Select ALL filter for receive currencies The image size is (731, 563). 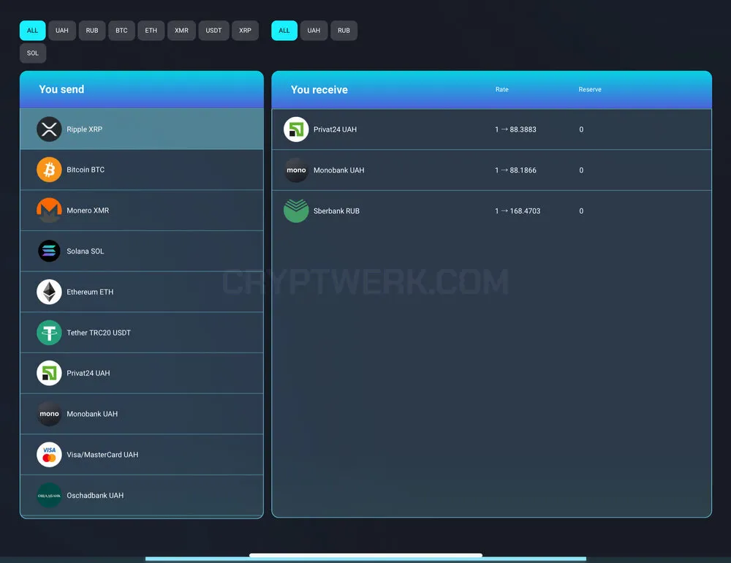point(284,30)
